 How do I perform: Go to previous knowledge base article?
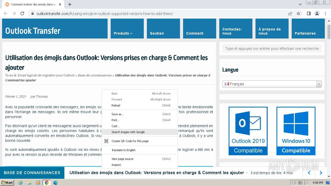tap(309, 173)
